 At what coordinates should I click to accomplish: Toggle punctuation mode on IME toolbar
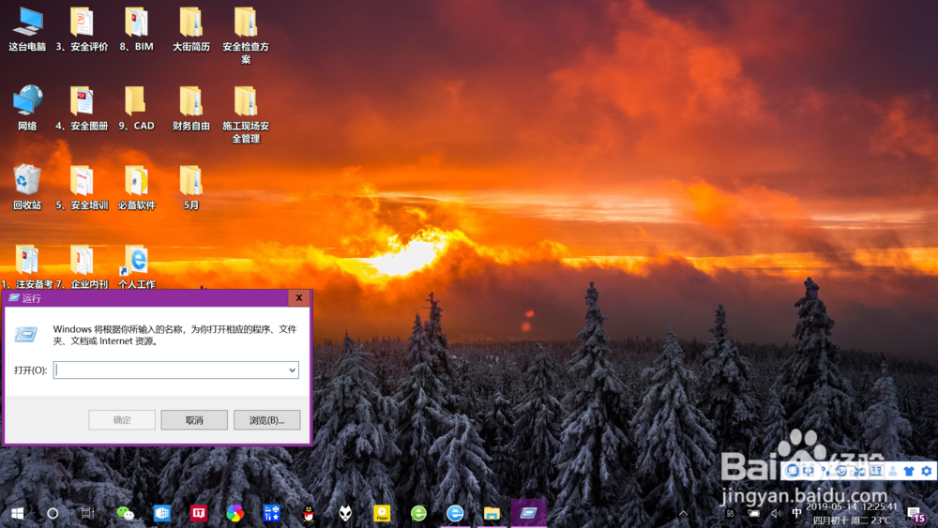825,471
